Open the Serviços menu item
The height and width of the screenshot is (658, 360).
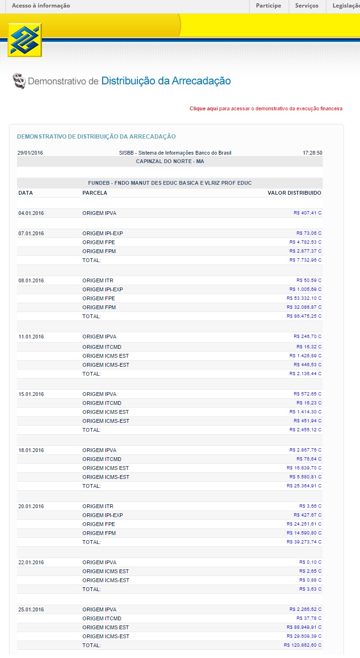coord(307,6)
